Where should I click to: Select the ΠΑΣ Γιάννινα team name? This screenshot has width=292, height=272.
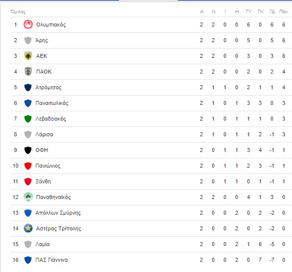click(51, 260)
